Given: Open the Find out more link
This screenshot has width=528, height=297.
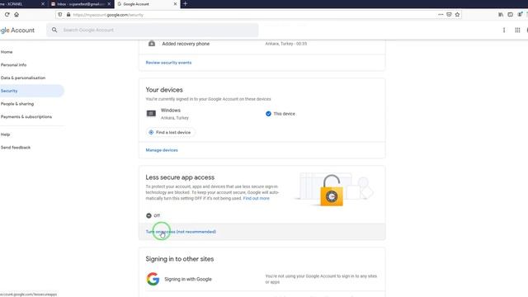Looking at the screenshot, I should pyautogui.click(x=257, y=198).
